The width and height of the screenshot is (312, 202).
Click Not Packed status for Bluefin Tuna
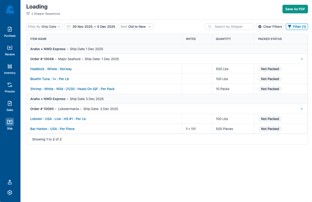(270, 79)
